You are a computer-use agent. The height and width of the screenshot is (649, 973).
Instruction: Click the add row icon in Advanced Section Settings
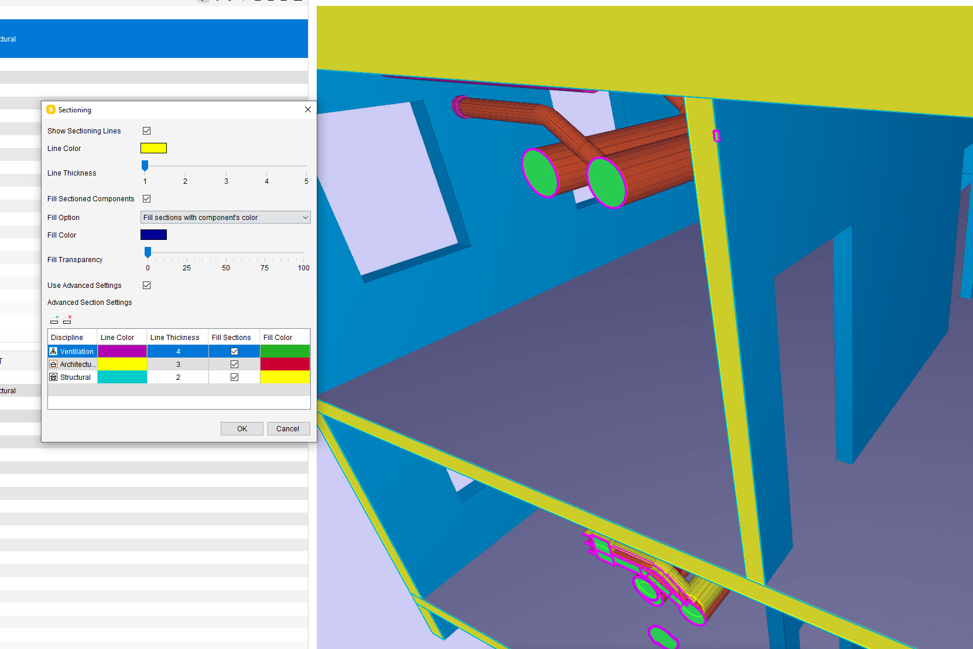tap(54, 320)
